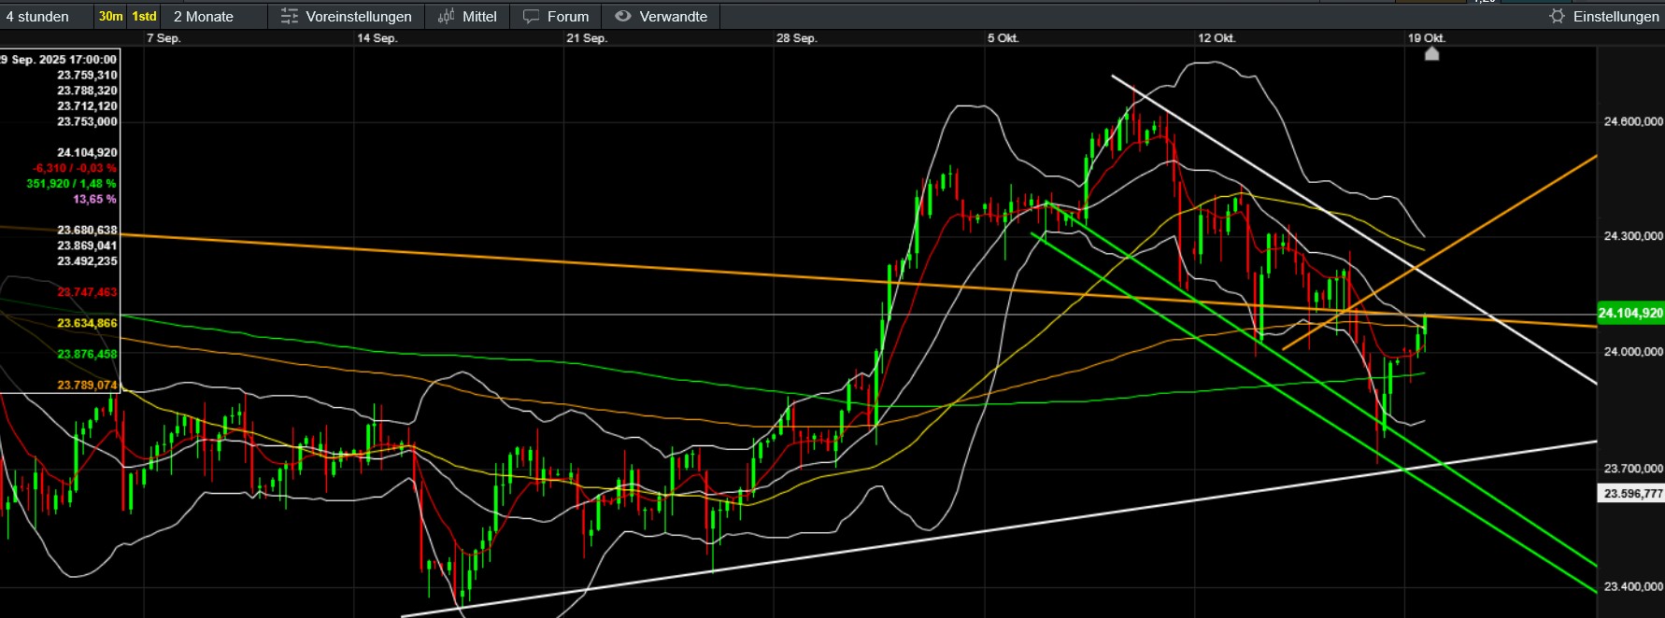Click the Mittel candlestick chart icon
This screenshot has width=1665, height=618.
(447, 17)
